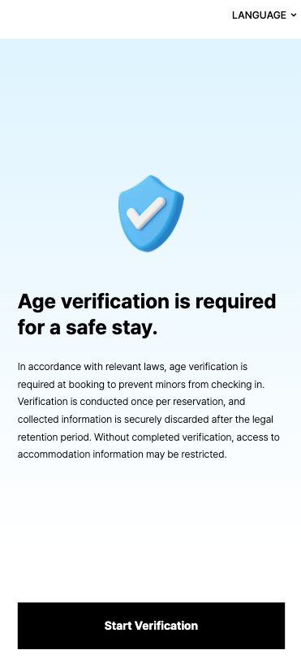Click the line 'required at booking to prevent minors'
Screen dimensions: 301x663
point(147,385)
